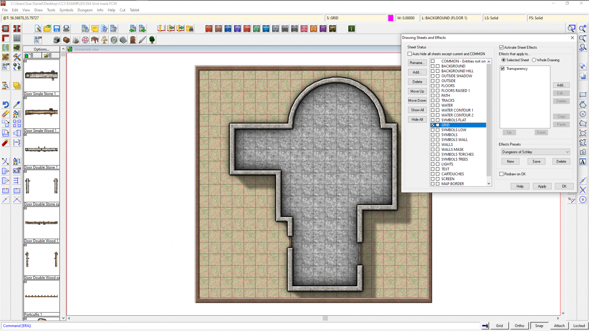Click symbol catalog scroll up arrow

[x=63, y=49]
